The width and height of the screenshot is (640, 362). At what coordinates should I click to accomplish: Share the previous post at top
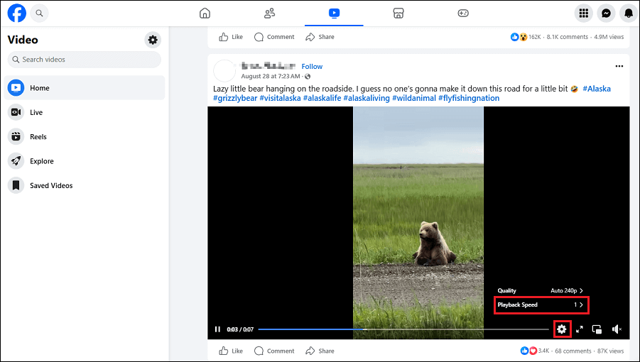pos(320,37)
